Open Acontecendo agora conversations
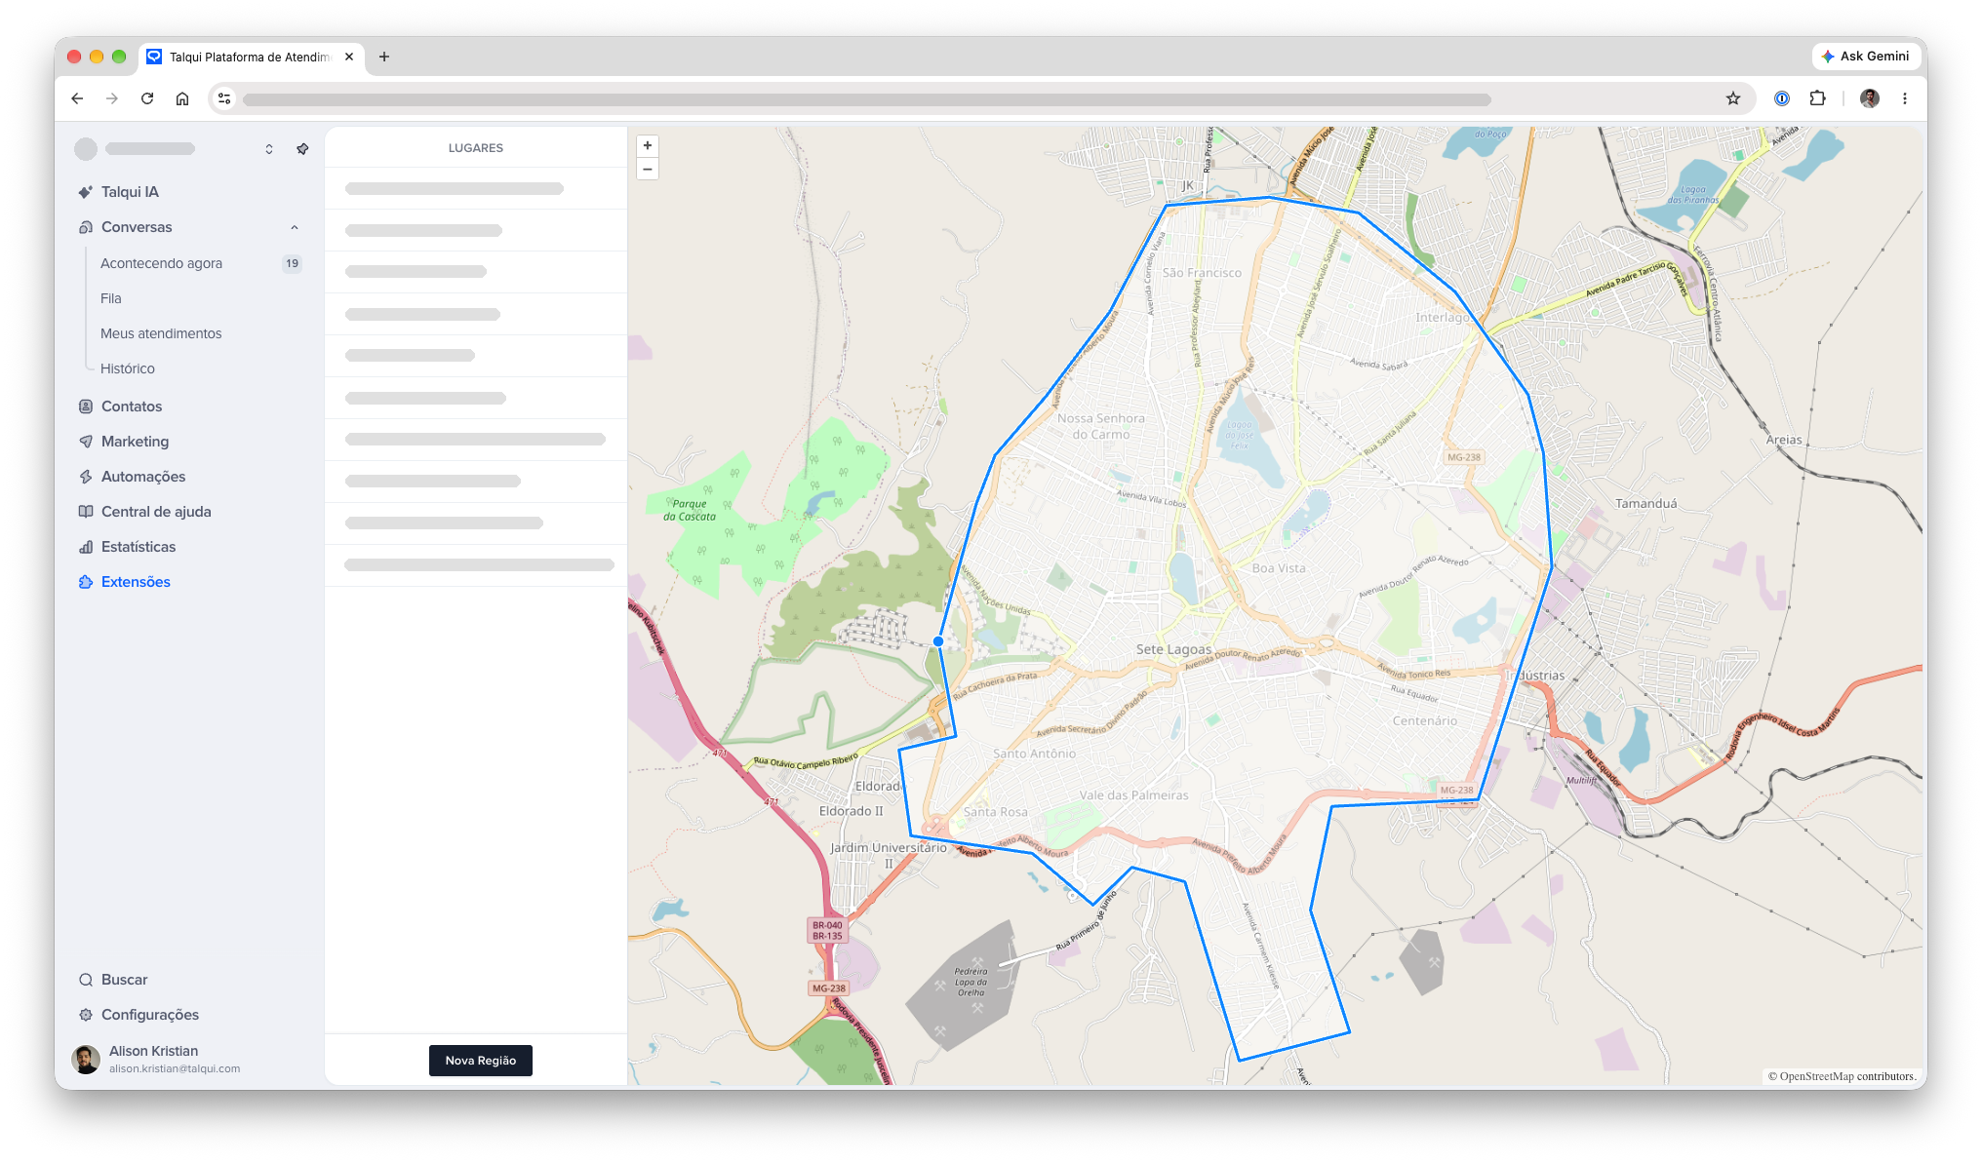This screenshot has height=1162, width=1982. point(161,263)
